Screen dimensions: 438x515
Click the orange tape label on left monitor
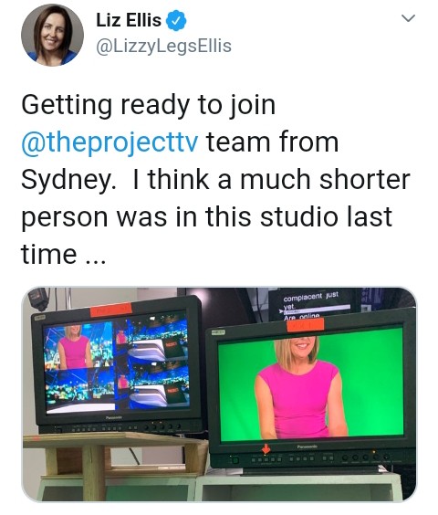click(x=111, y=310)
